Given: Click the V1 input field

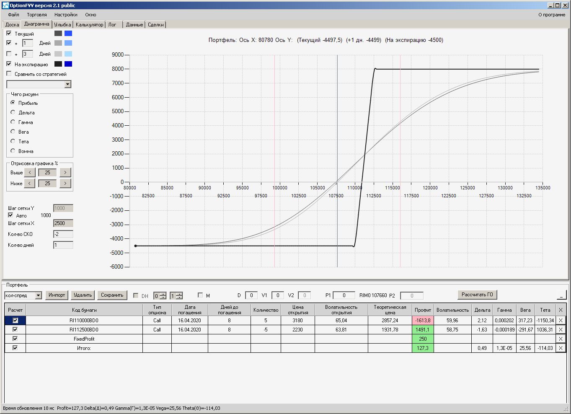Looking at the screenshot, I should click(278, 295).
